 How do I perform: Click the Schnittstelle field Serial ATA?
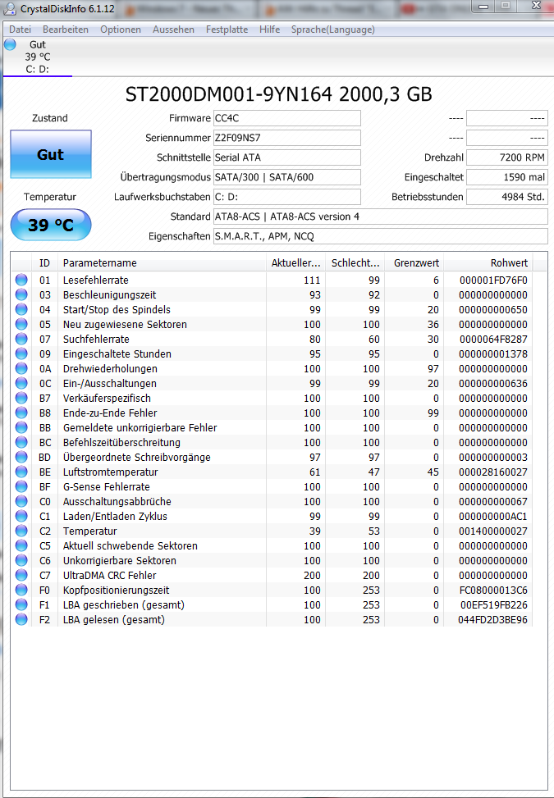(x=287, y=157)
